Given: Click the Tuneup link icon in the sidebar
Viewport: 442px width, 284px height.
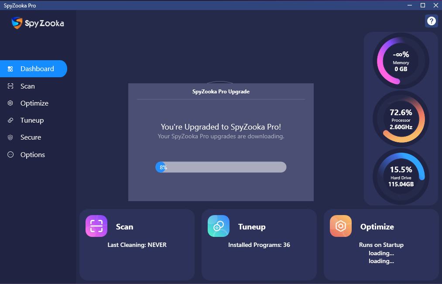Looking at the screenshot, I should 10,120.
